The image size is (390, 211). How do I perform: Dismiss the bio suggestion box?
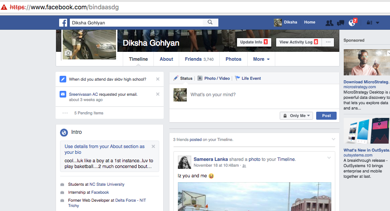tap(153, 147)
